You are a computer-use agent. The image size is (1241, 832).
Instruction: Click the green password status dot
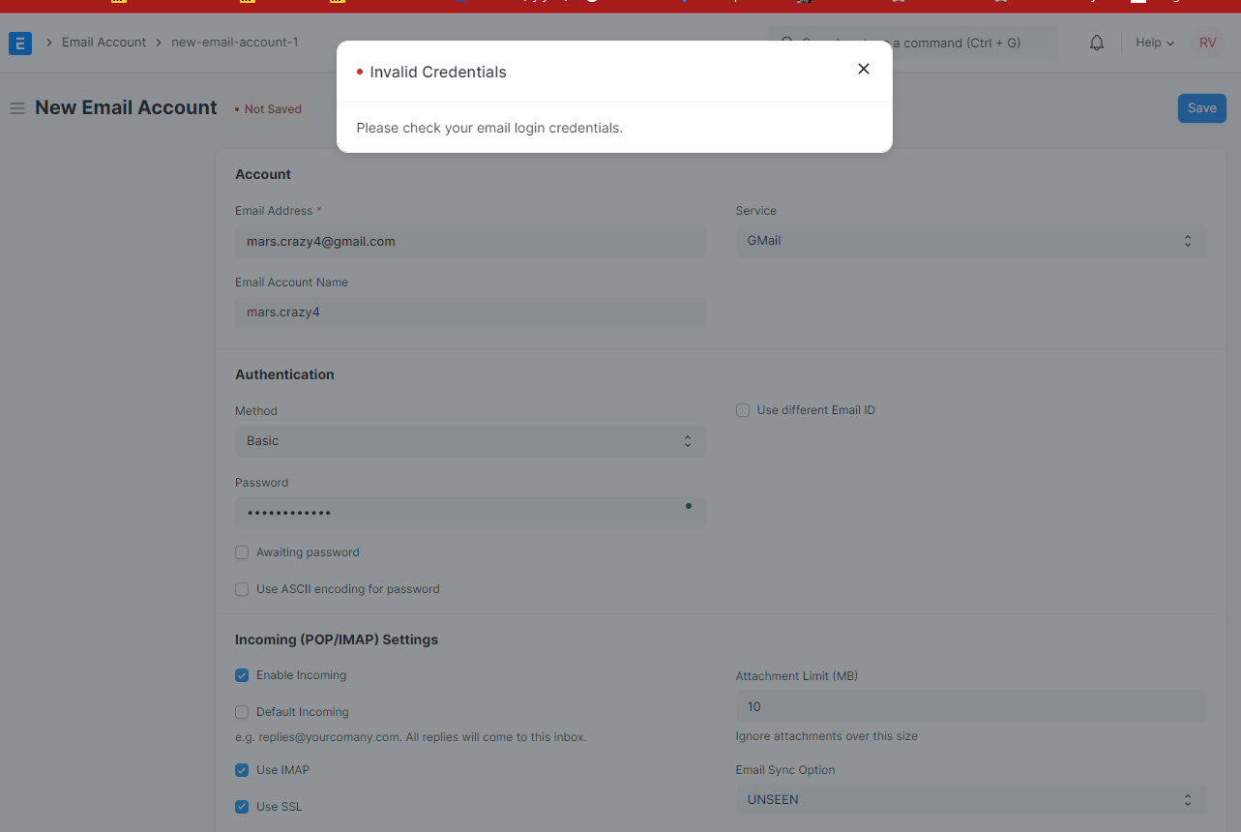pyautogui.click(x=688, y=505)
